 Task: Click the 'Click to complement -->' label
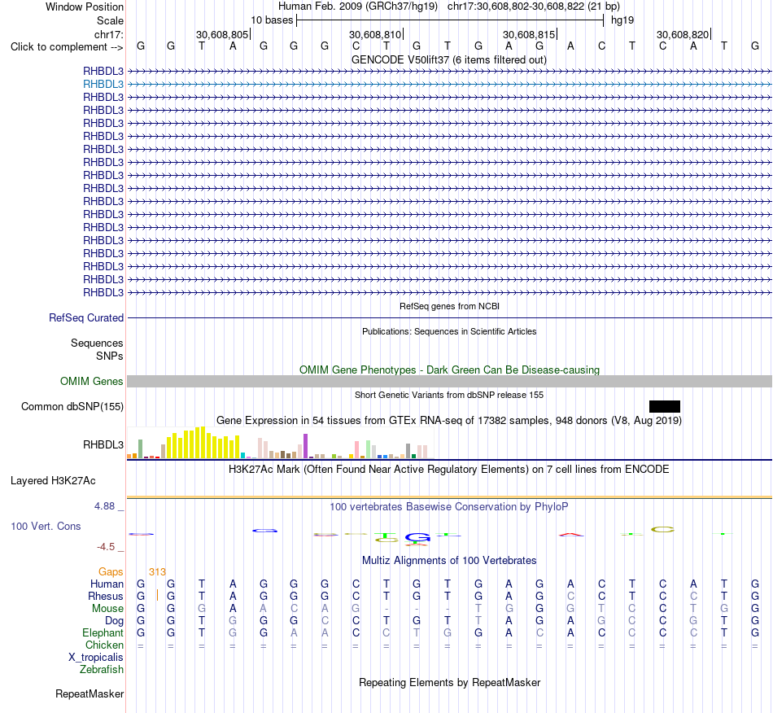point(67,47)
